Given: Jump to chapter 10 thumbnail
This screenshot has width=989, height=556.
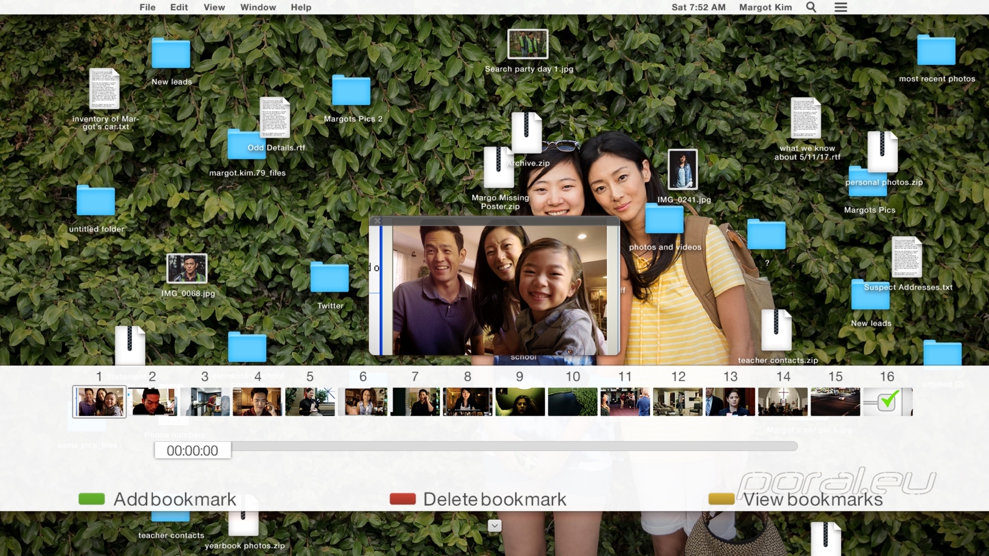Looking at the screenshot, I should (573, 402).
